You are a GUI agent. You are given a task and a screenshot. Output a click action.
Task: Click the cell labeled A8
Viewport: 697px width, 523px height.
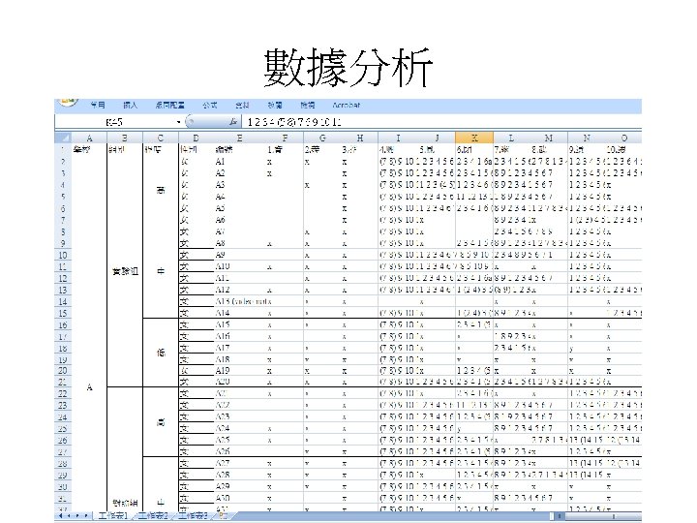click(240, 243)
